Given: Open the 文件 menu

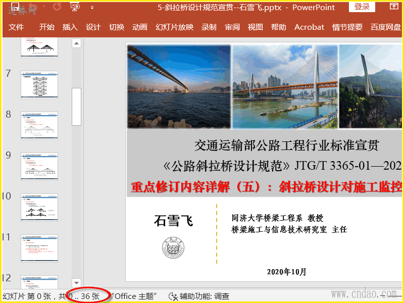Looking at the screenshot, I should [x=16, y=27].
